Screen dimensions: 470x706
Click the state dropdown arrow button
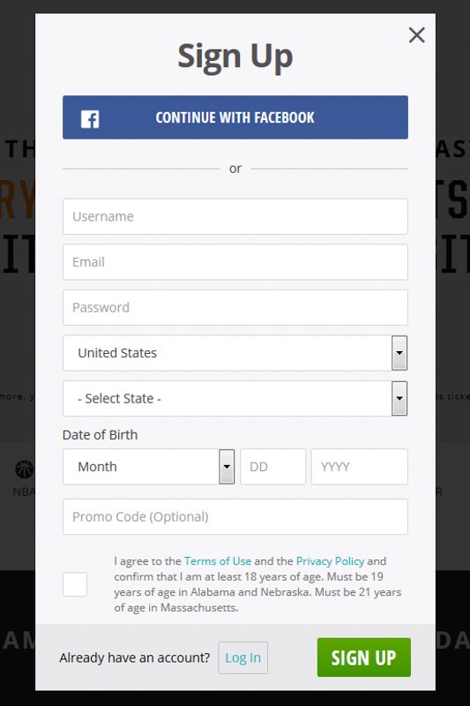pyautogui.click(x=399, y=399)
